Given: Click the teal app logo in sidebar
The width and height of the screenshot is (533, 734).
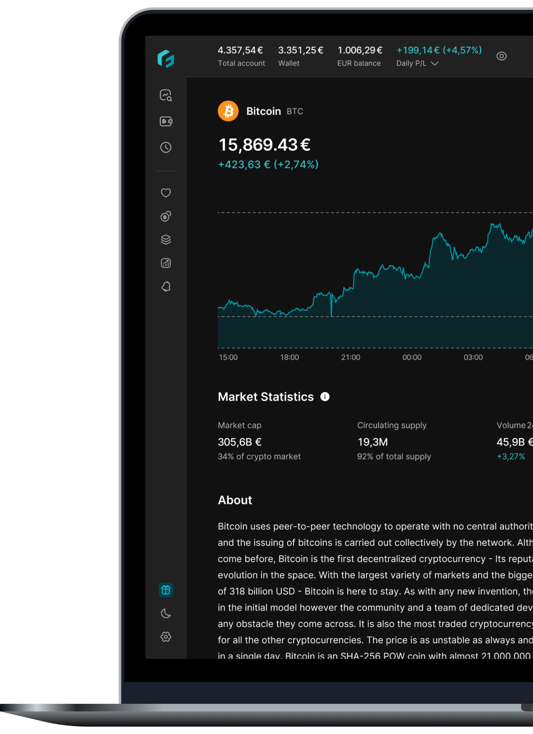Looking at the screenshot, I should pyautogui.click(x=166, y=59).
